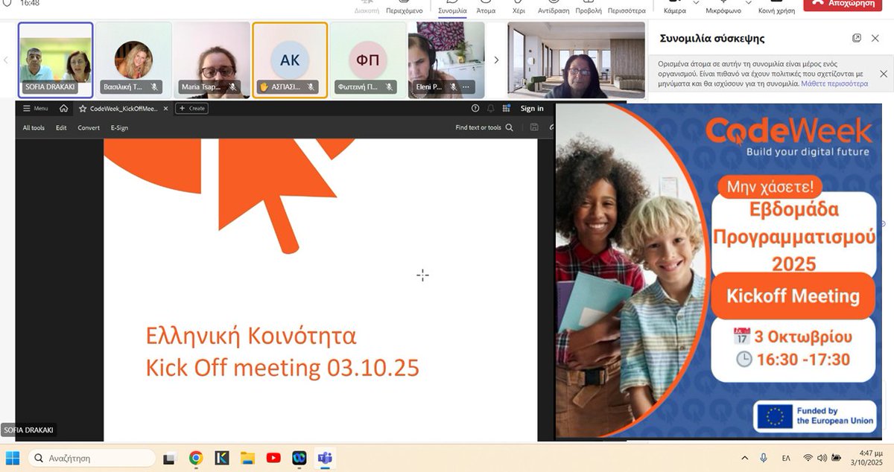Star the CodeWeek_KickOffMee document tab
Image resolution: width=894 pixels, height=472 pixels.
point(83,108)
